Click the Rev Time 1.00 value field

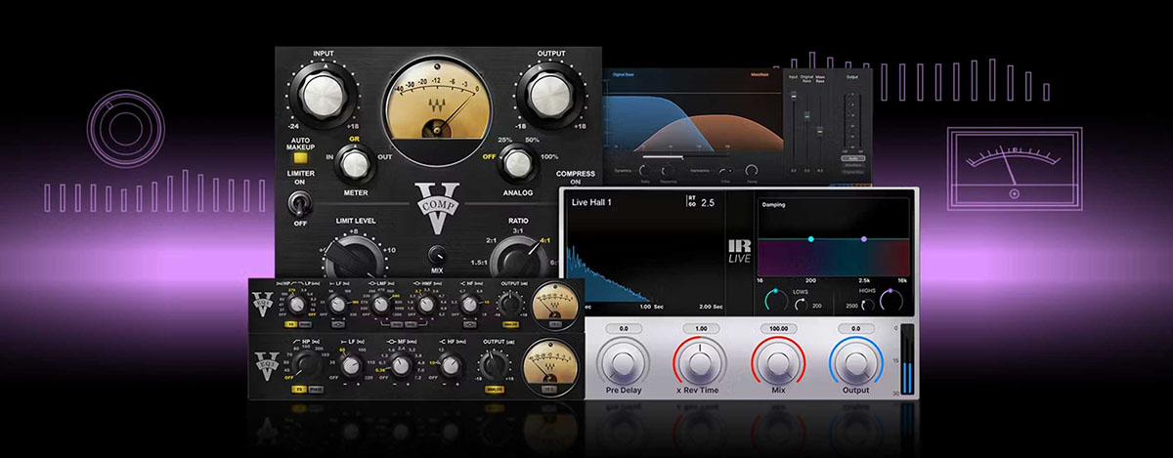[700, 329]
